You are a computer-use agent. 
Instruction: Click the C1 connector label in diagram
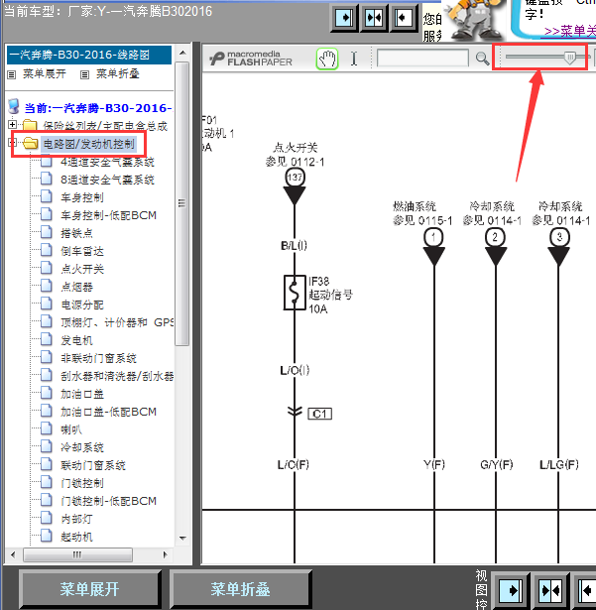(319, 414)
